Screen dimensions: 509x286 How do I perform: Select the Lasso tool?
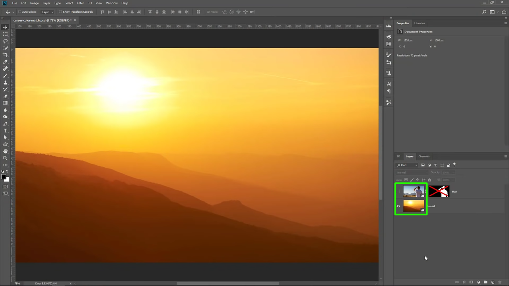click(x=5, y=41)
